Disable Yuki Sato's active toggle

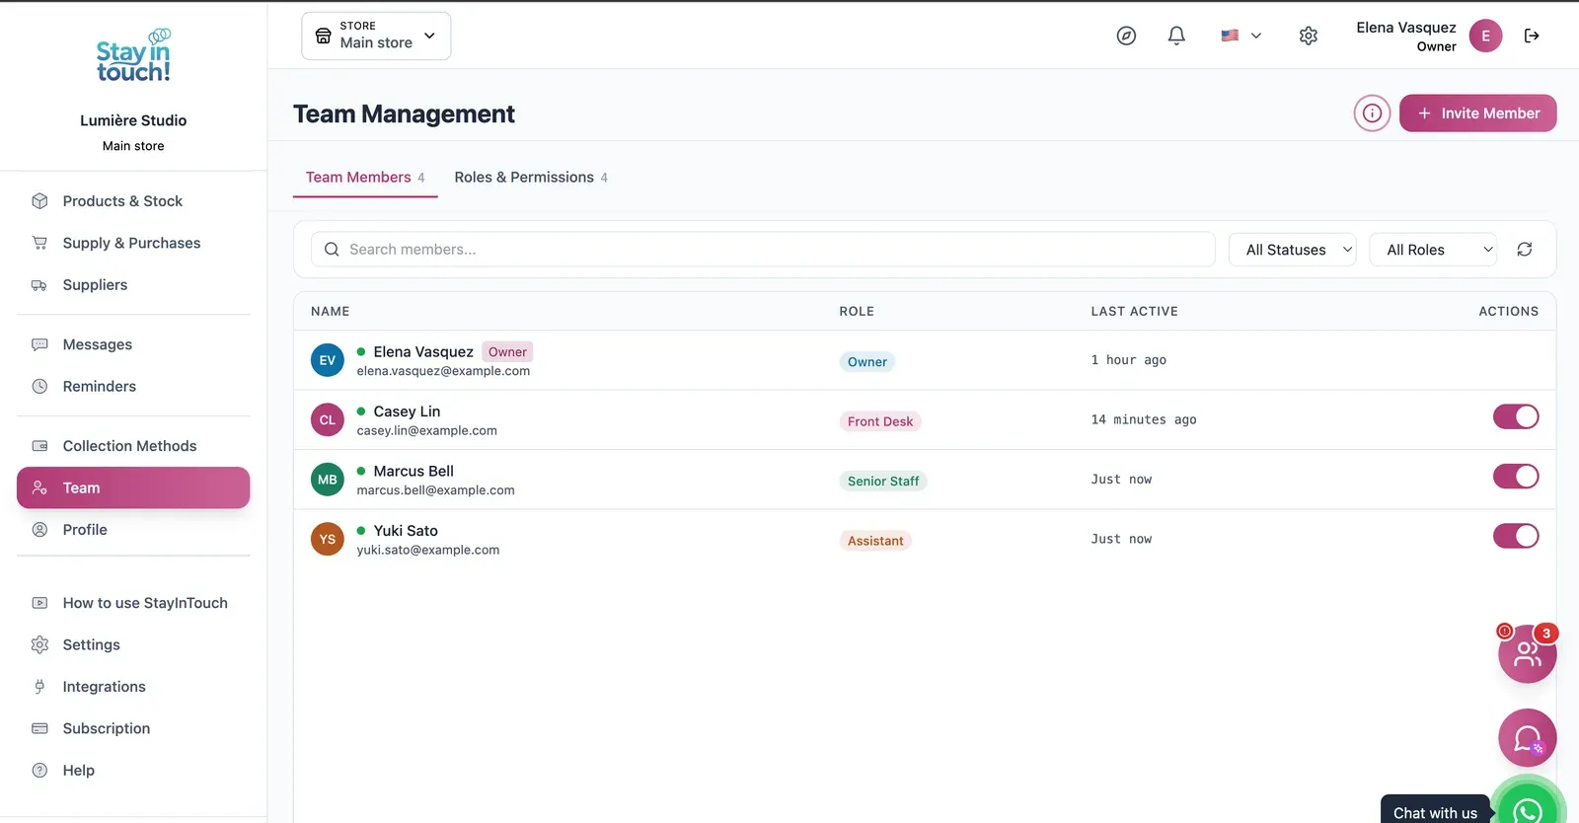[1516, 536]
